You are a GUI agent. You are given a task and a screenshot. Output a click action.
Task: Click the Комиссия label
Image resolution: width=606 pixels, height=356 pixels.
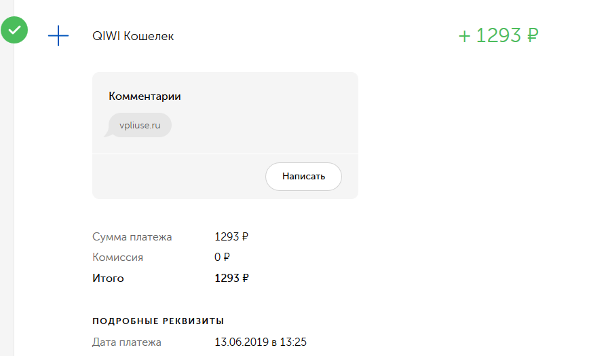point(117,257)
